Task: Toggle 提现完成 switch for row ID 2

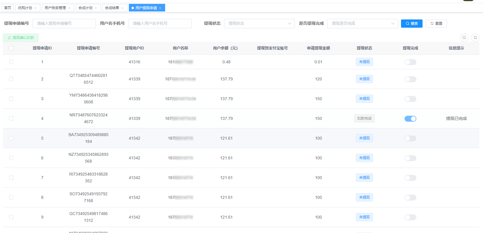Action: [410, 79]
